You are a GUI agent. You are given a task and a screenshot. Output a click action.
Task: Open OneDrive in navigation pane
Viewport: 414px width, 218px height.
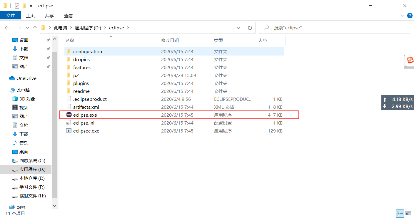coord(23,78)
